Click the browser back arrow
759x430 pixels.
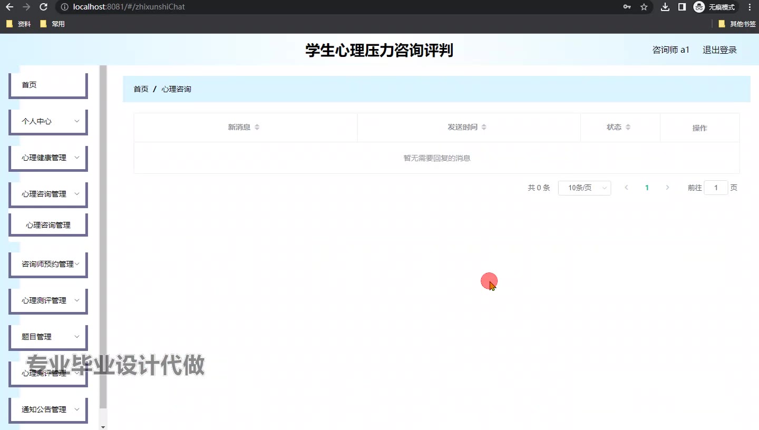(x=9, y=7)
